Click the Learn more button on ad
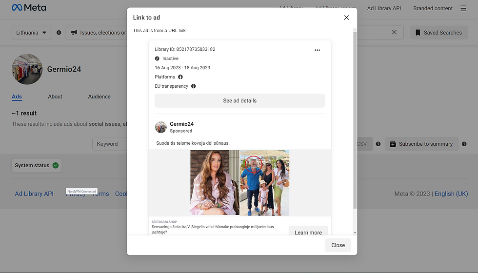Image resolution: width=478 pixels, height=273 pixels. pos(308,231)
